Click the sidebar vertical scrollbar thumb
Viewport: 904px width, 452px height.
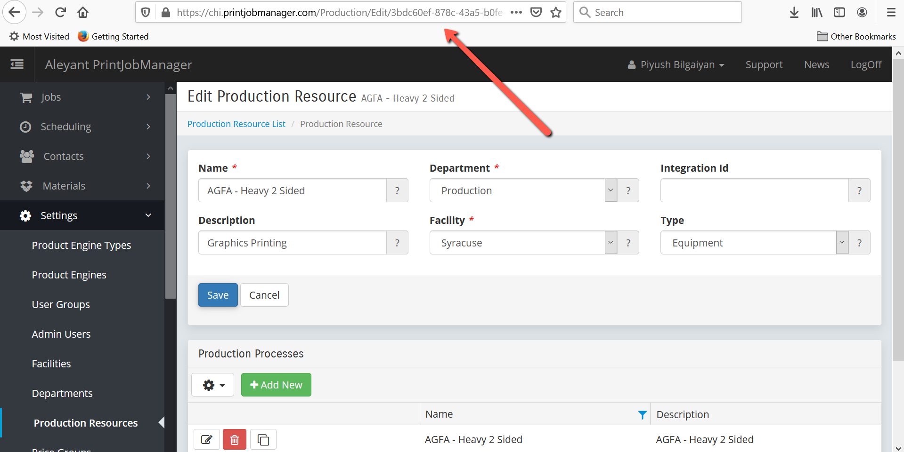pyautogui.click(x=170, y=196)
